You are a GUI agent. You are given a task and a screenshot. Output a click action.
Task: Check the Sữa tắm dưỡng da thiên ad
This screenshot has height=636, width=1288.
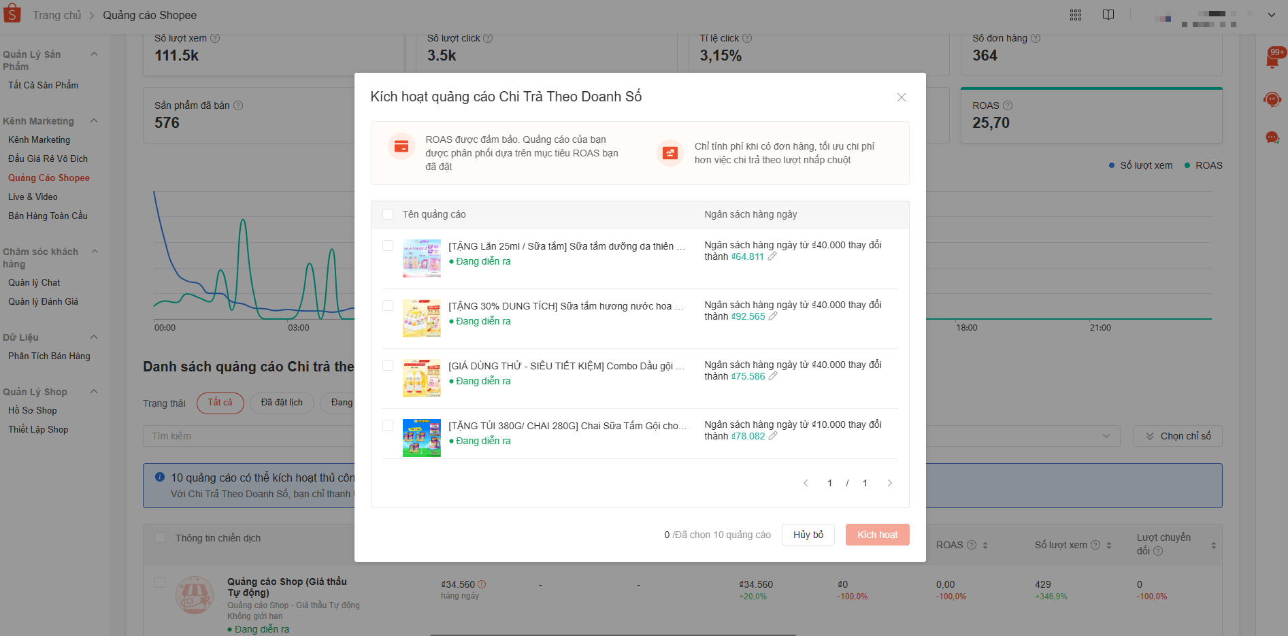(388, 246)
